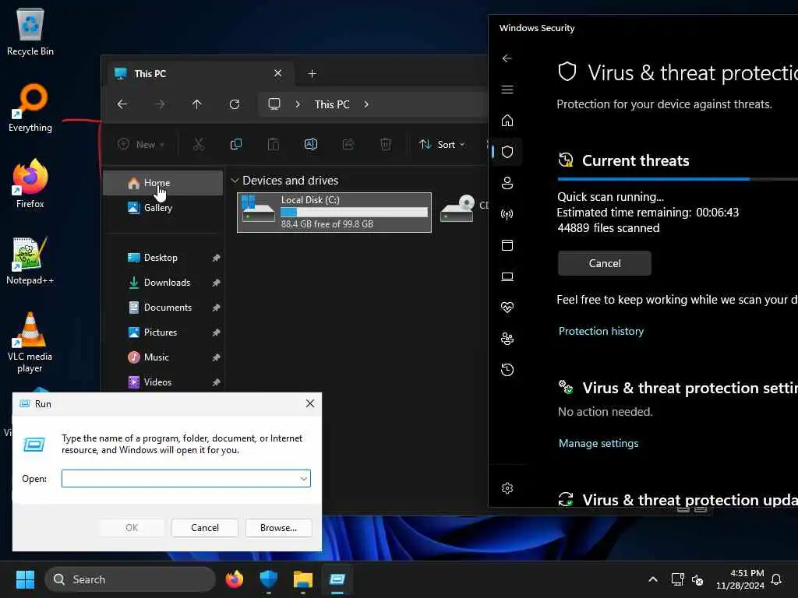Add a new File Explorer tab

tap(312, 74)
